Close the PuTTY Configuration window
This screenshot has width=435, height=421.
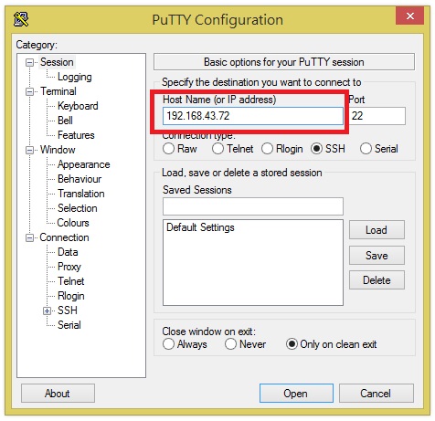409,16
